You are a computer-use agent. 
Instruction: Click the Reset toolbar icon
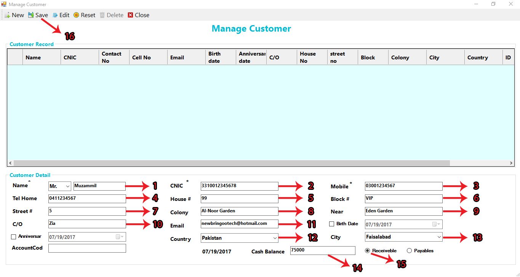[x=76, y=15]
